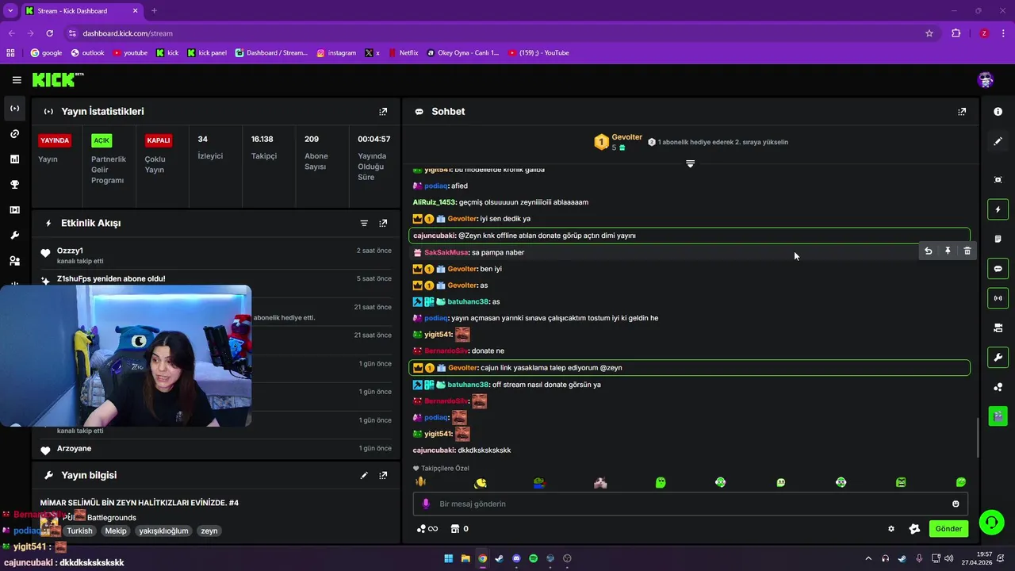Open the hamburger menu beside the Kick logo

[17, 79]
